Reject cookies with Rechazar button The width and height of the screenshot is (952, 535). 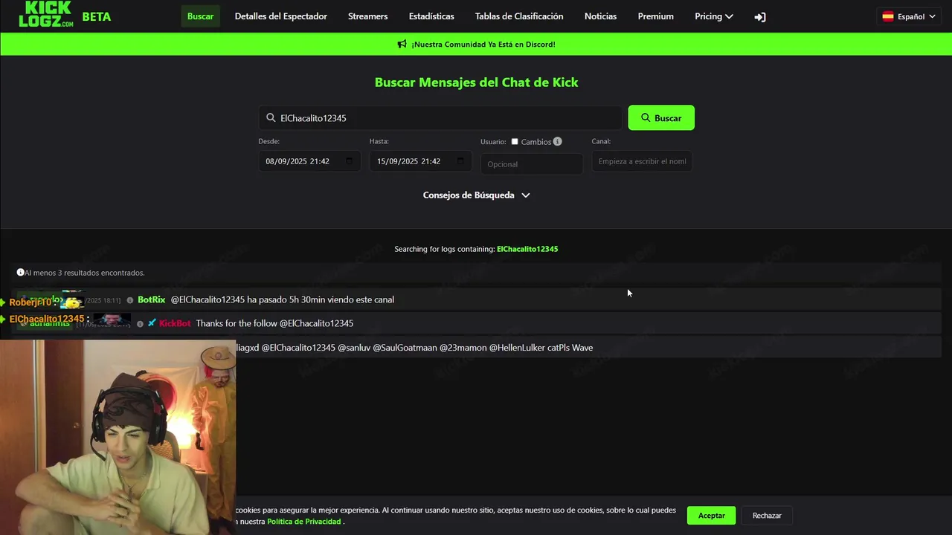pyautogui.click(x=767, y=516)
